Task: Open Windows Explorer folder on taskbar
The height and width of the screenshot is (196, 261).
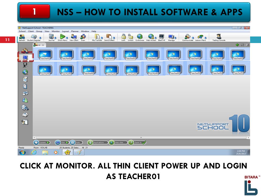Action: tap(45, 152)
